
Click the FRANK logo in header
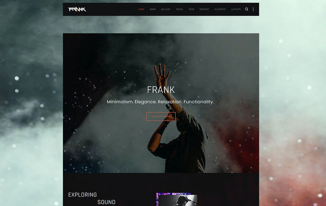(x=77, y=9)
